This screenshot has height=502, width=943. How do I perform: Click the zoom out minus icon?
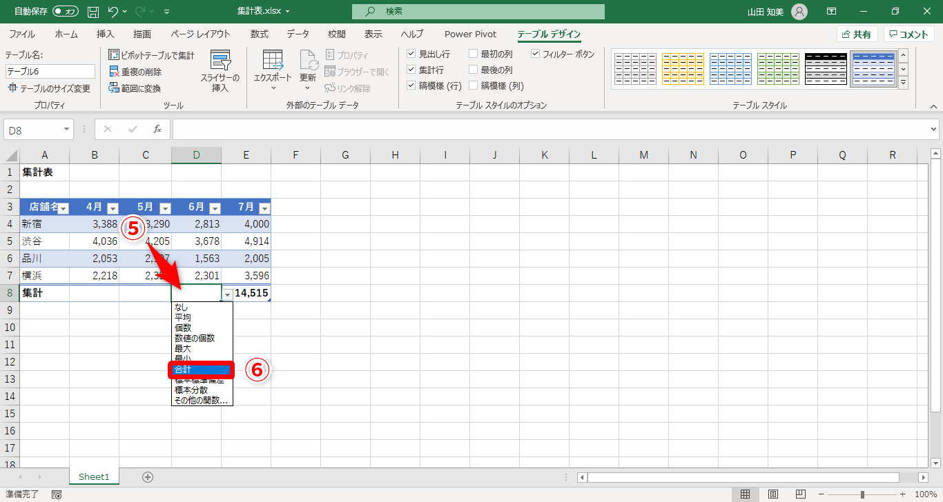pos(822,494)
